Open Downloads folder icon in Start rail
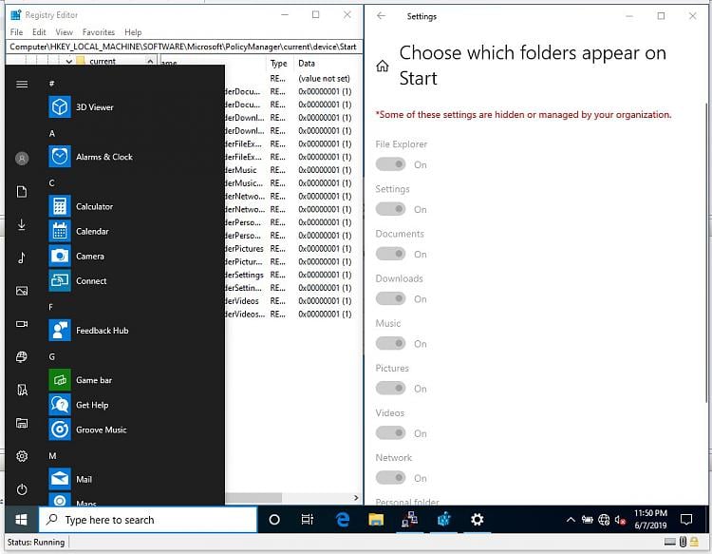 22,224
